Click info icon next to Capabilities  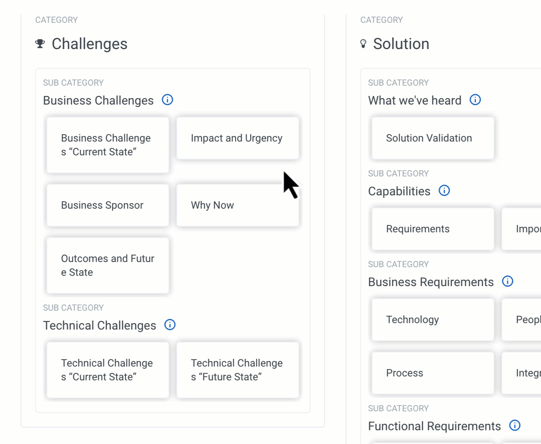click(x=444, y=191)
